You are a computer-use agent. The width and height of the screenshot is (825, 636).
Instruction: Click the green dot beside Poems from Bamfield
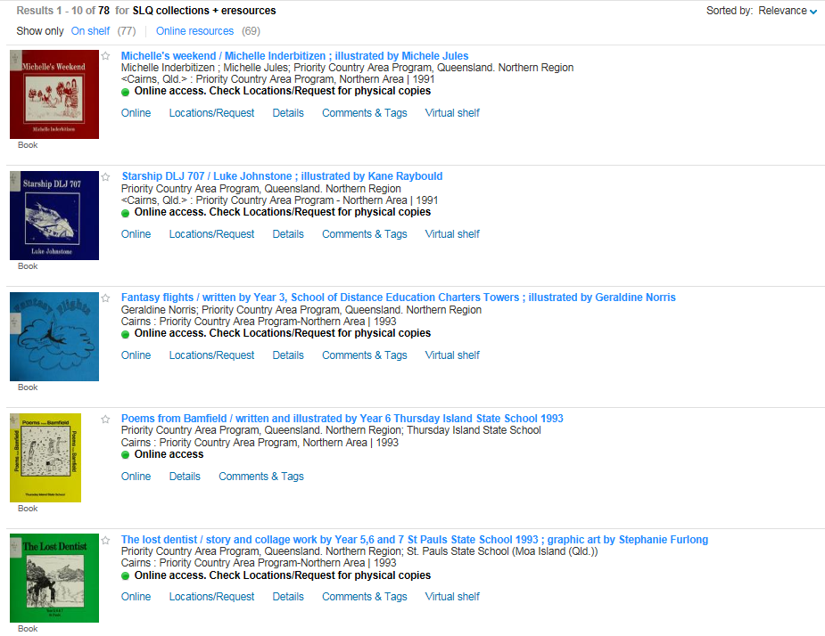[x=125, y=454]
